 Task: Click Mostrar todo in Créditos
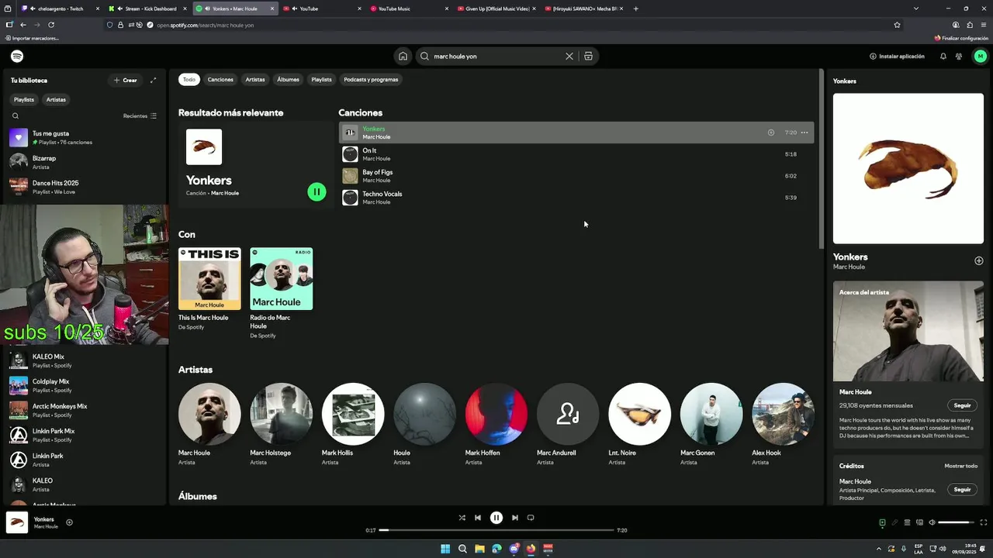point(960,466)
